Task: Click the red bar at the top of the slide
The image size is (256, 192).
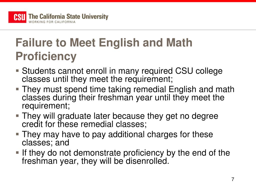Action: [x=128, y=1]
